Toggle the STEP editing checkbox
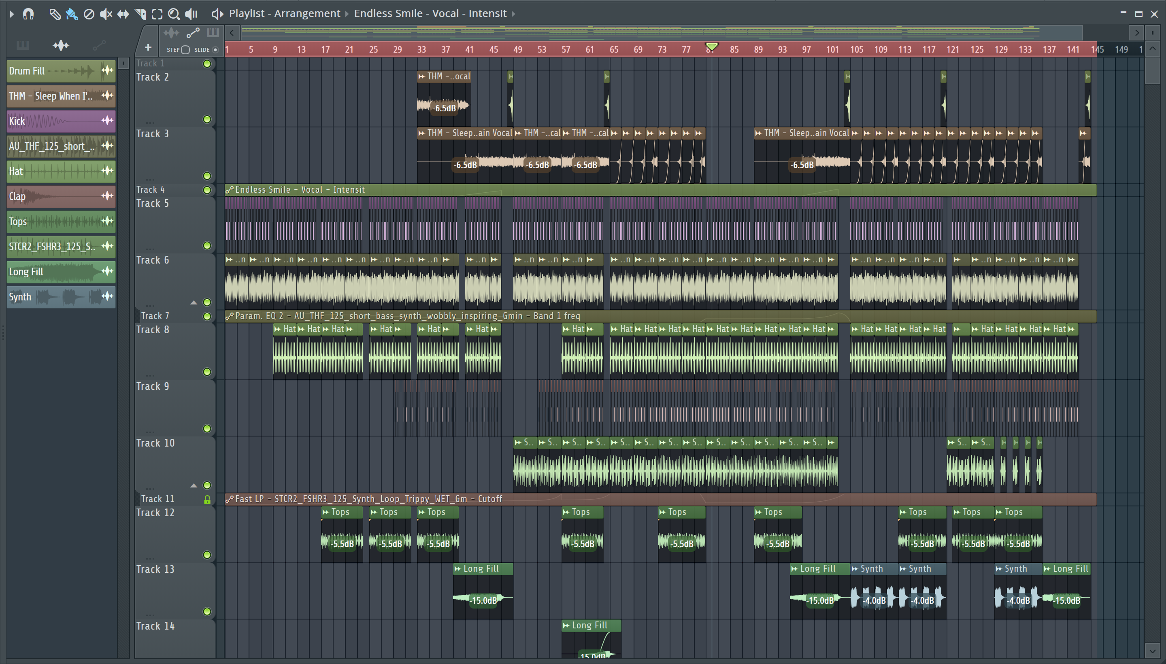The image size is (1166, 664). pyautogui.click(x=185, y=50)
